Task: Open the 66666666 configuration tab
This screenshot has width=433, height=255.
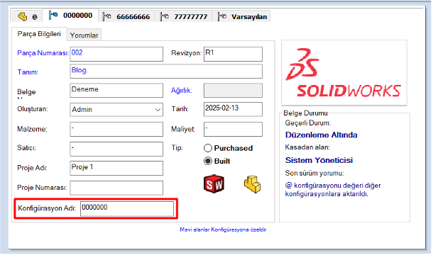Action: (x=126, y=16)
